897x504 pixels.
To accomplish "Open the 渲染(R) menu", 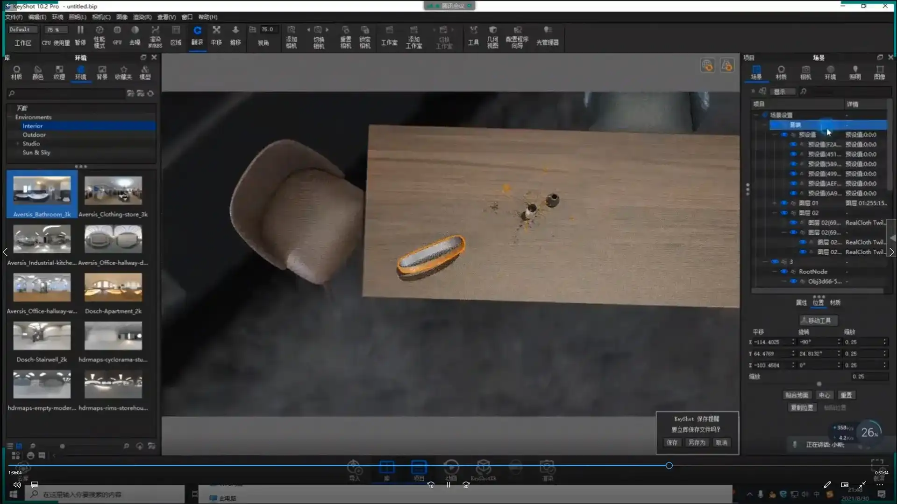I will 142,17.
